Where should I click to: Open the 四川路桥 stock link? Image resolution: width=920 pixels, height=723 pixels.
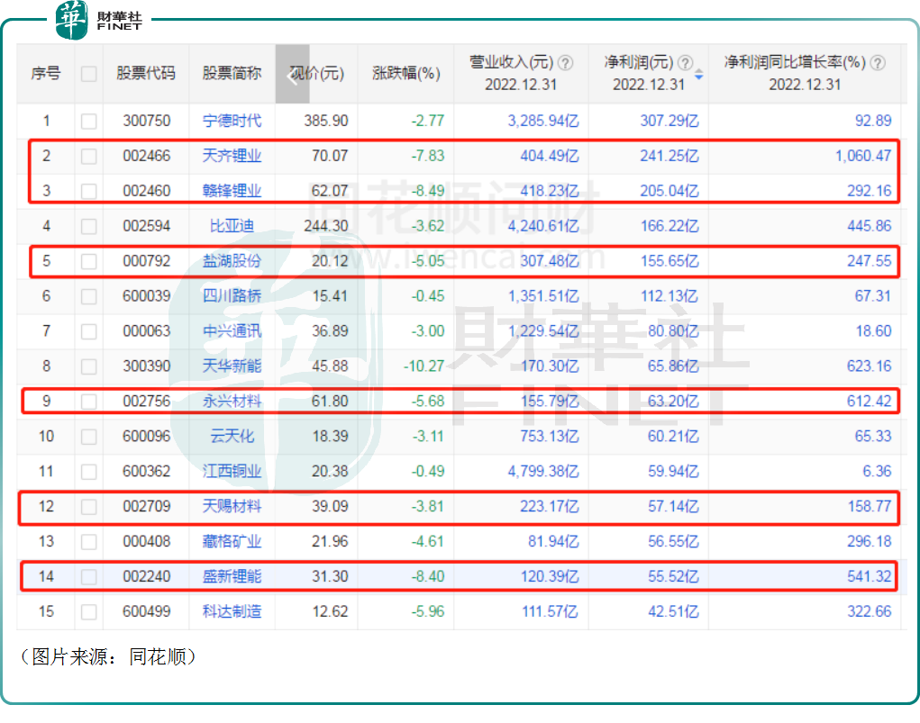tap(232, 296)
